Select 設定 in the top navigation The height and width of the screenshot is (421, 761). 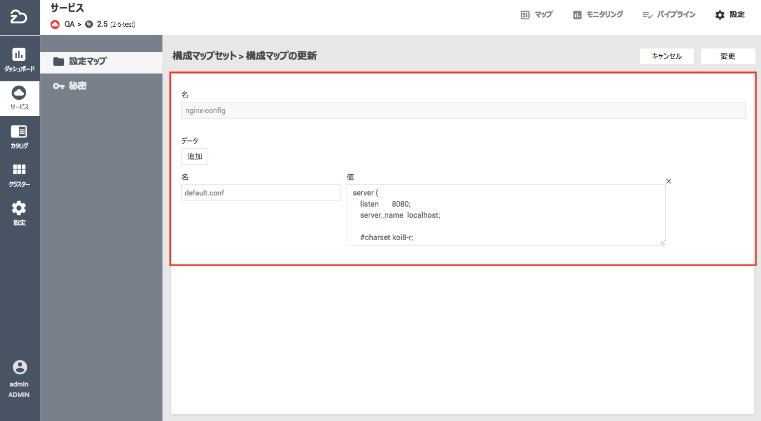(730, 15)
